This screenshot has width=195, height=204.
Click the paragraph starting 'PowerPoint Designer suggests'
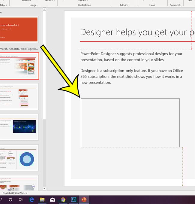pyautogui.click(x=131, y=57)
